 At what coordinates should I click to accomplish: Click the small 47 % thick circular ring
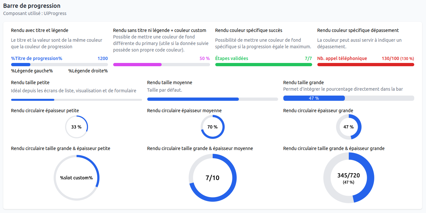click(x=348, y=127)
